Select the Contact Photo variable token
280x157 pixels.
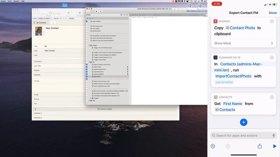[240, 28]
